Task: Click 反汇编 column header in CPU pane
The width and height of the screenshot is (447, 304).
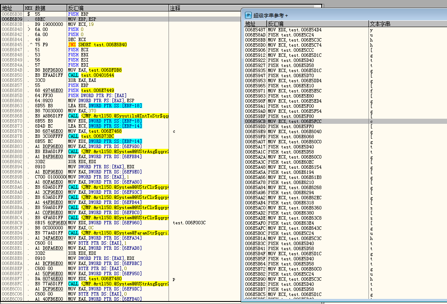Action: 76,8
